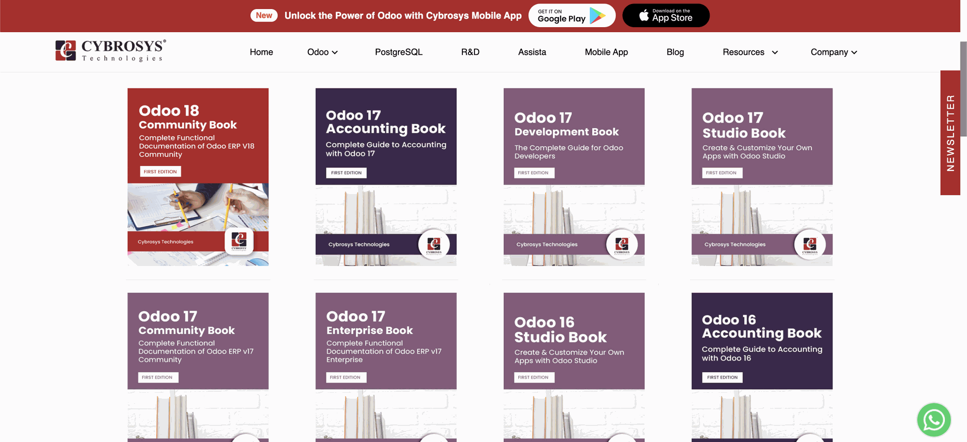
Task: Open the Odoo 16 Accounting Book cover
Action: [x=762, y=368]
